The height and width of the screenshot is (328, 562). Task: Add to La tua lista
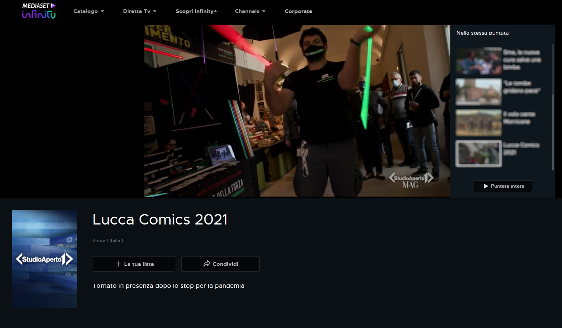tap(134, 264)
